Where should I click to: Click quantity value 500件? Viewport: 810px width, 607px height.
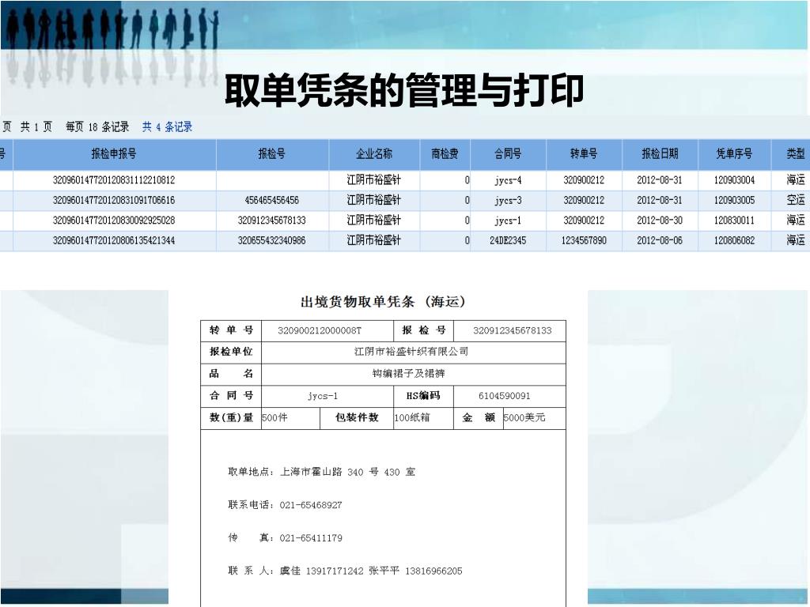(274, 417)
